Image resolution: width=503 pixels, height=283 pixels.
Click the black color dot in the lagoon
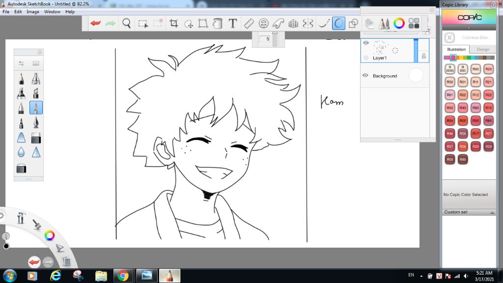pyautogui.click(x=6, y=246)
